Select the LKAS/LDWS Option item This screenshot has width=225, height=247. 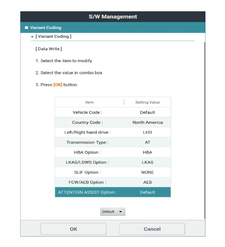point(87,162)
